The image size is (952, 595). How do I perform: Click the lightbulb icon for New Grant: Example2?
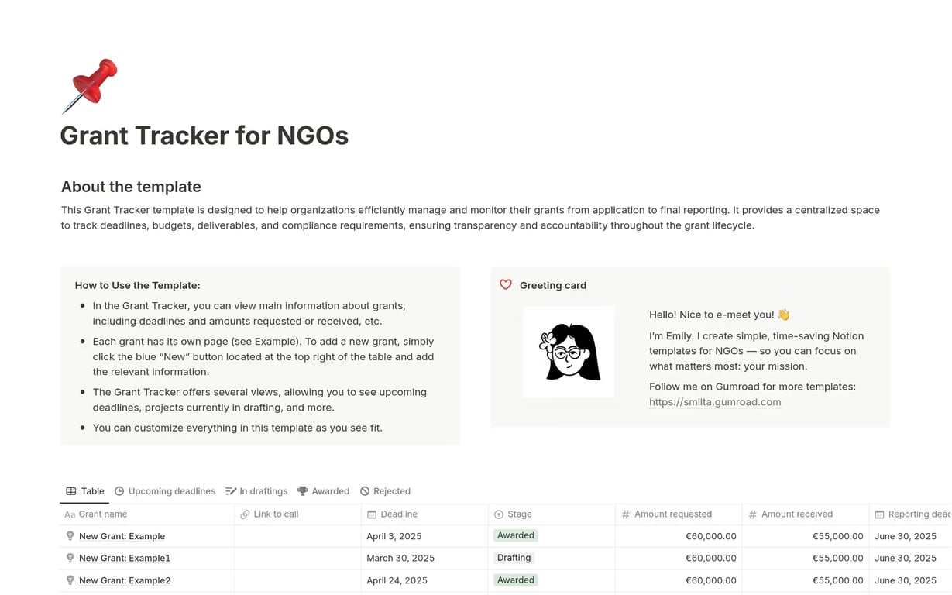pyautogui.click(x=70, y=580)
